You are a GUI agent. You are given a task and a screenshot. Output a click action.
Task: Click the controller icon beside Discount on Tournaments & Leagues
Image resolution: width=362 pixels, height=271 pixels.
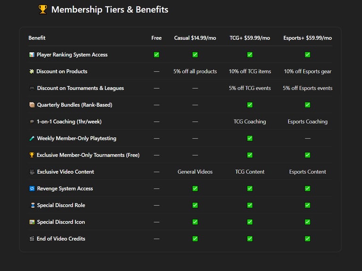(32, 88)
